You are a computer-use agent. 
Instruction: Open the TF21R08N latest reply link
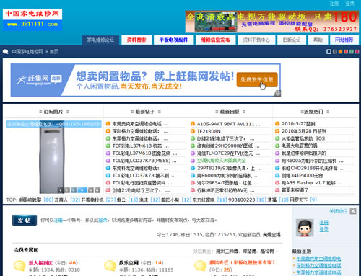tap(209, 131)
